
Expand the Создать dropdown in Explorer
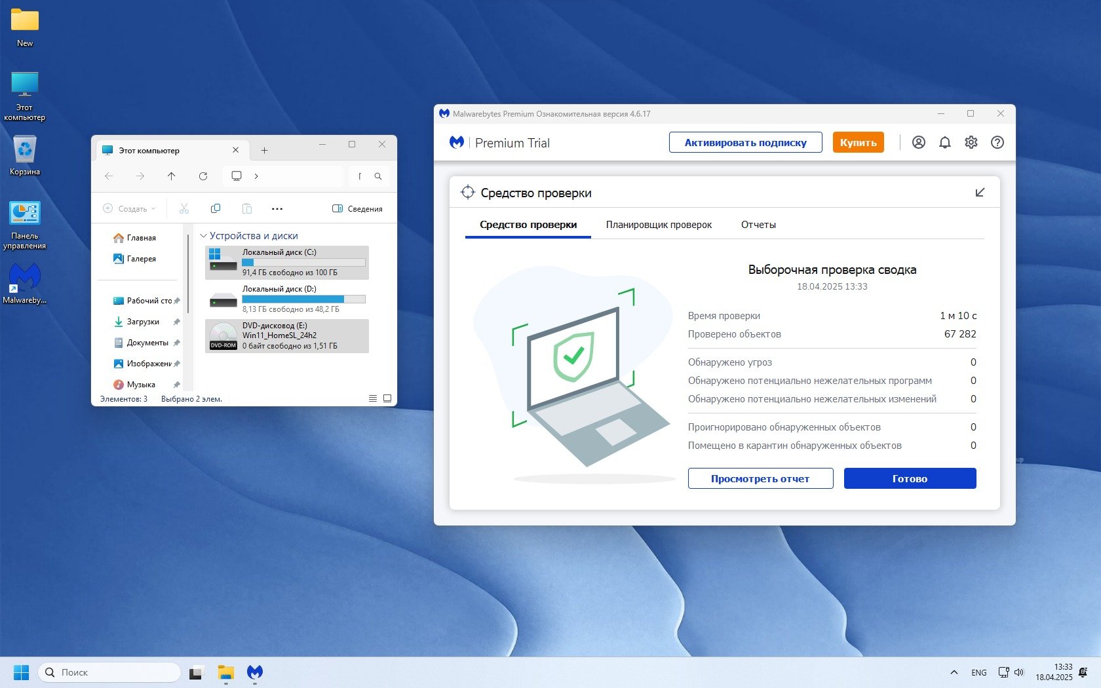[x=129, y=208]
